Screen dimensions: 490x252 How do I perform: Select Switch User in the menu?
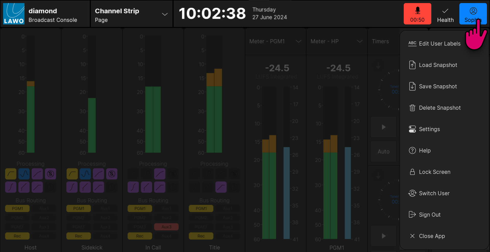tap(434, 193)
